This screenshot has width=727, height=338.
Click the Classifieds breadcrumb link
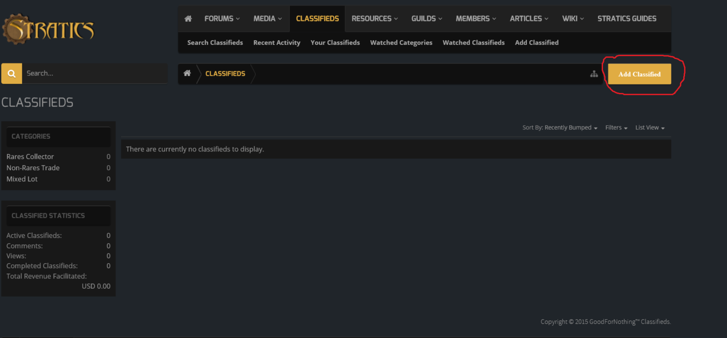[x=225, y=74]
